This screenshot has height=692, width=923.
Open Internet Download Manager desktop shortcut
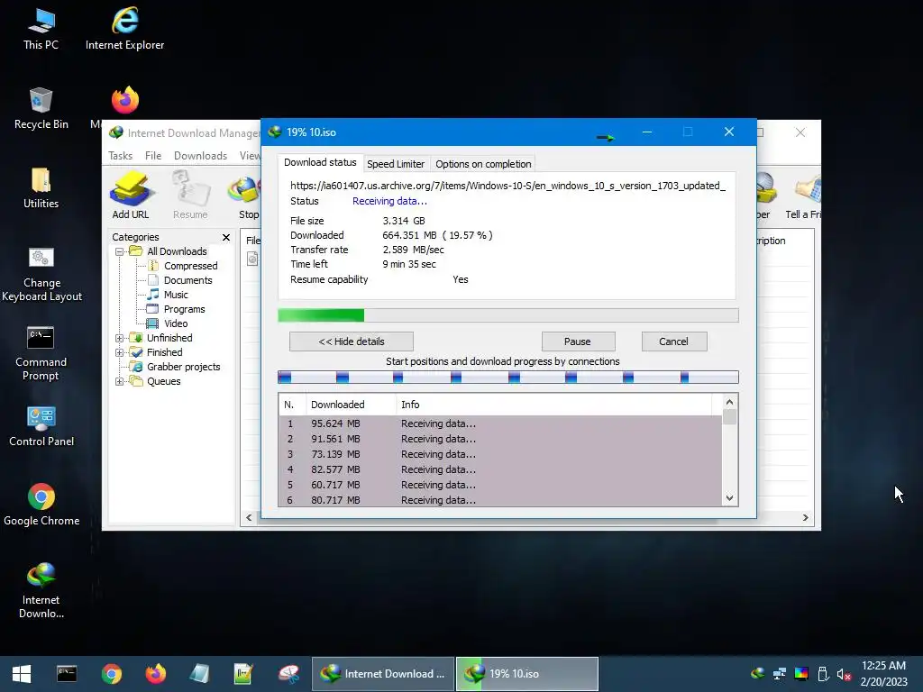click(41, 591)
